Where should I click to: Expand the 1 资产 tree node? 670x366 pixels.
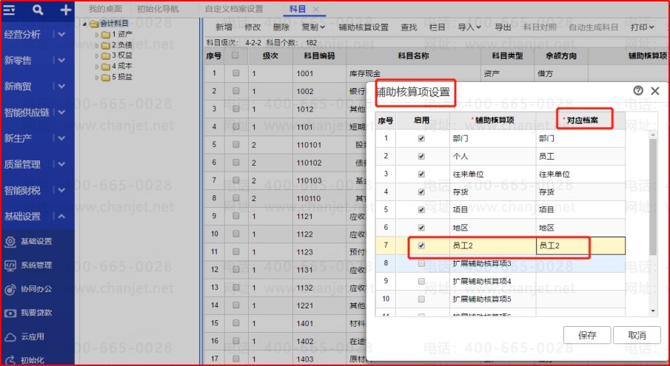(x=96, y=34)
